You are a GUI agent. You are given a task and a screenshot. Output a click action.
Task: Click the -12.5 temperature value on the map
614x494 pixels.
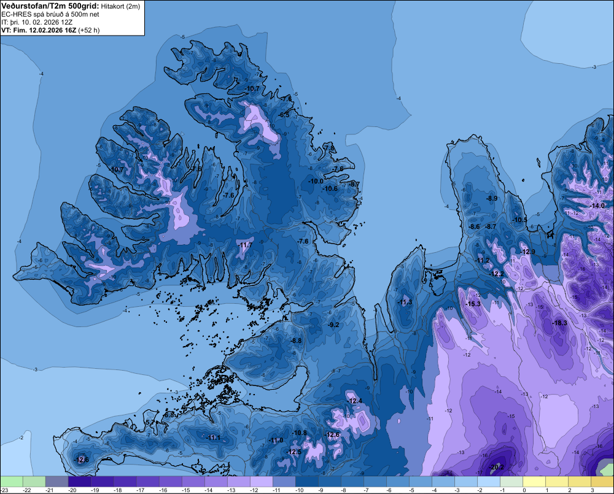295,452
